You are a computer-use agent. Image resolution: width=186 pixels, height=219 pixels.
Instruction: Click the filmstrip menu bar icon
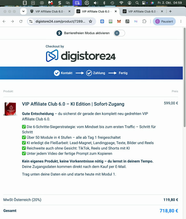tap(25, 3)
